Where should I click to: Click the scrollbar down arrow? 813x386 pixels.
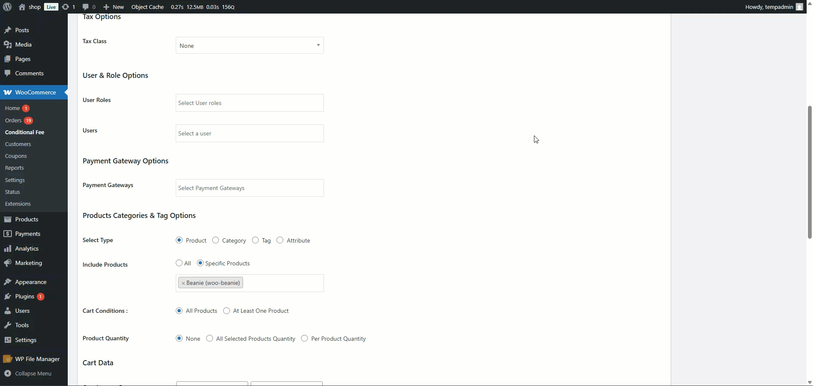[810, 382]
